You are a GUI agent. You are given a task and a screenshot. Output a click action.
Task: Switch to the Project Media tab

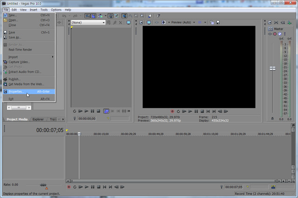tap(17, 119)
